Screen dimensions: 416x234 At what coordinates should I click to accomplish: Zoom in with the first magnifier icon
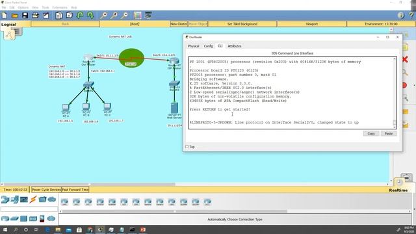[103, 16]
